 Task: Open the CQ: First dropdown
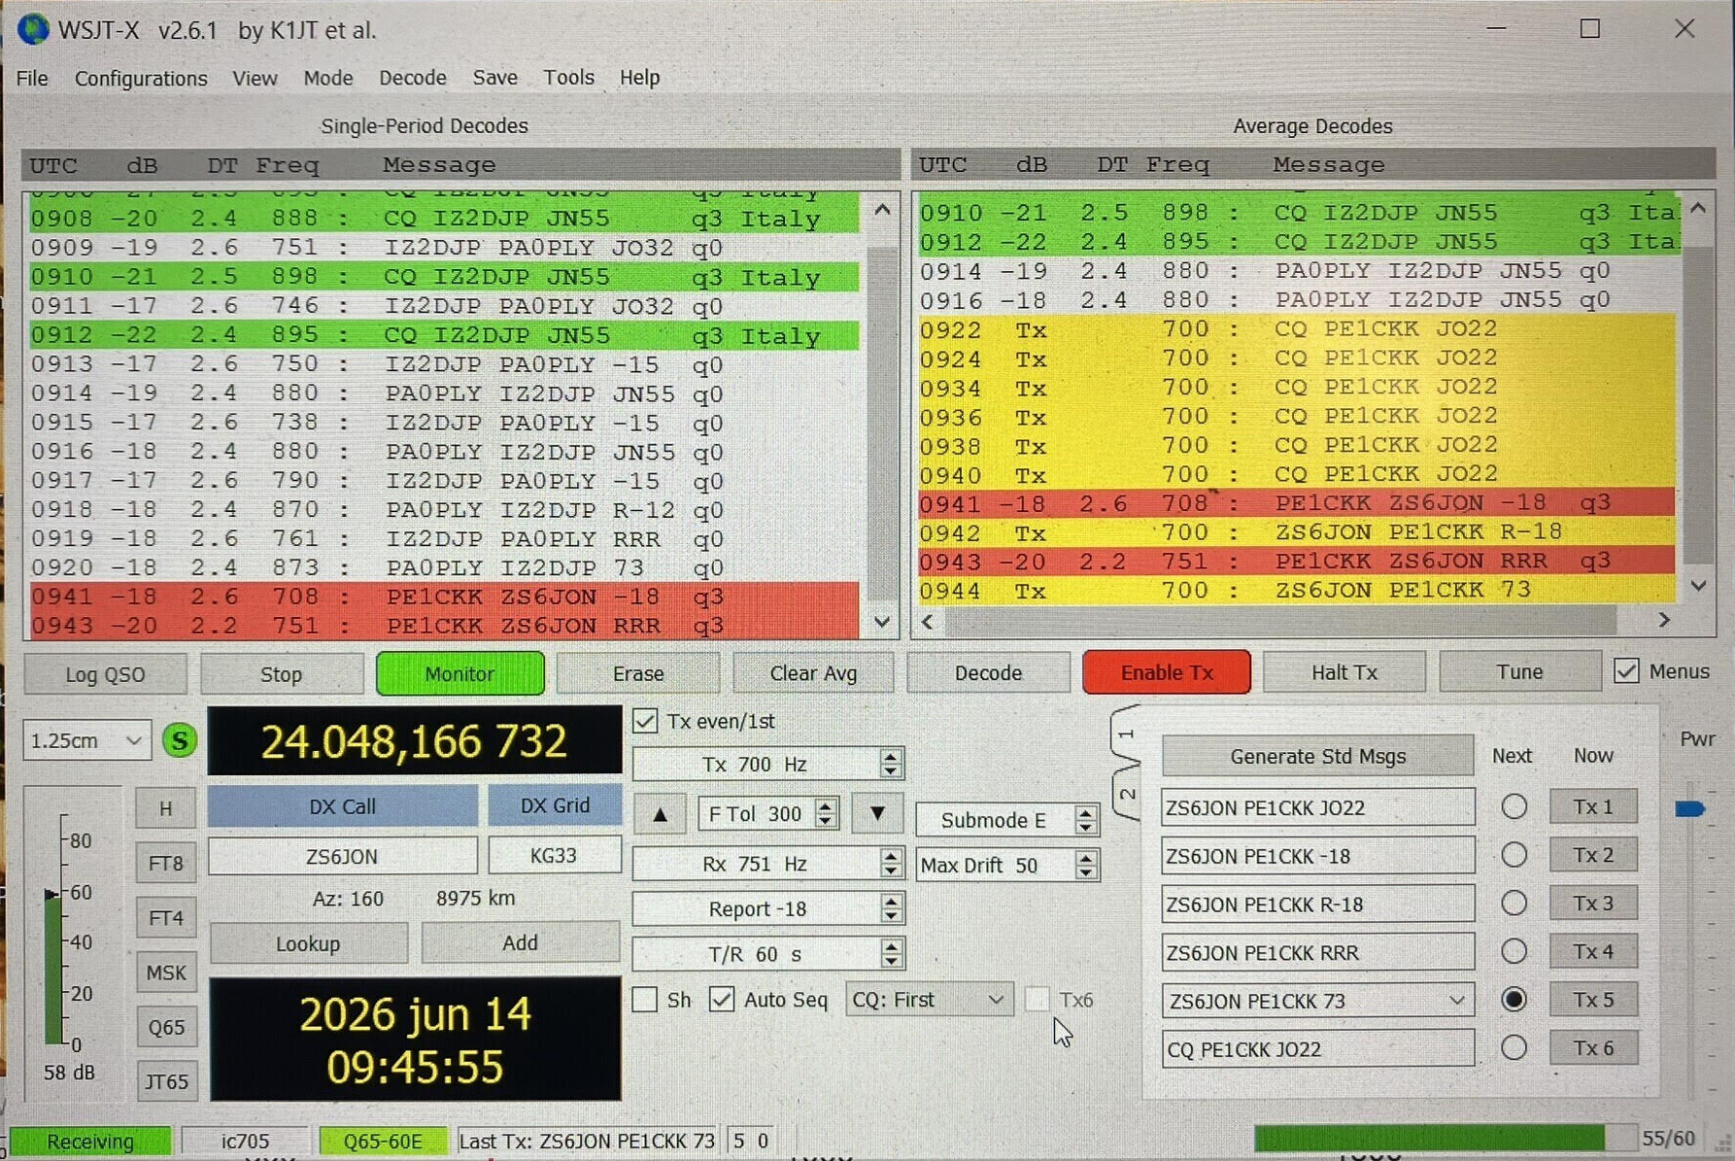(928, 1000)
